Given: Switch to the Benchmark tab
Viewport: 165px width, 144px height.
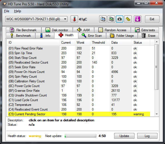Looking at the screenshot, I should pyautogui.click(x=21, y=36).
